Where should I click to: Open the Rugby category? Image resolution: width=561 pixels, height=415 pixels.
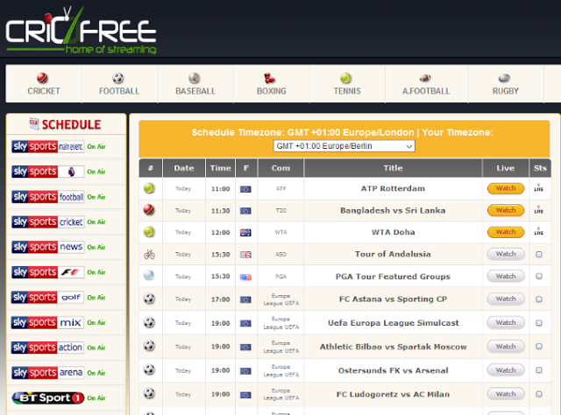tap(505, 84)
